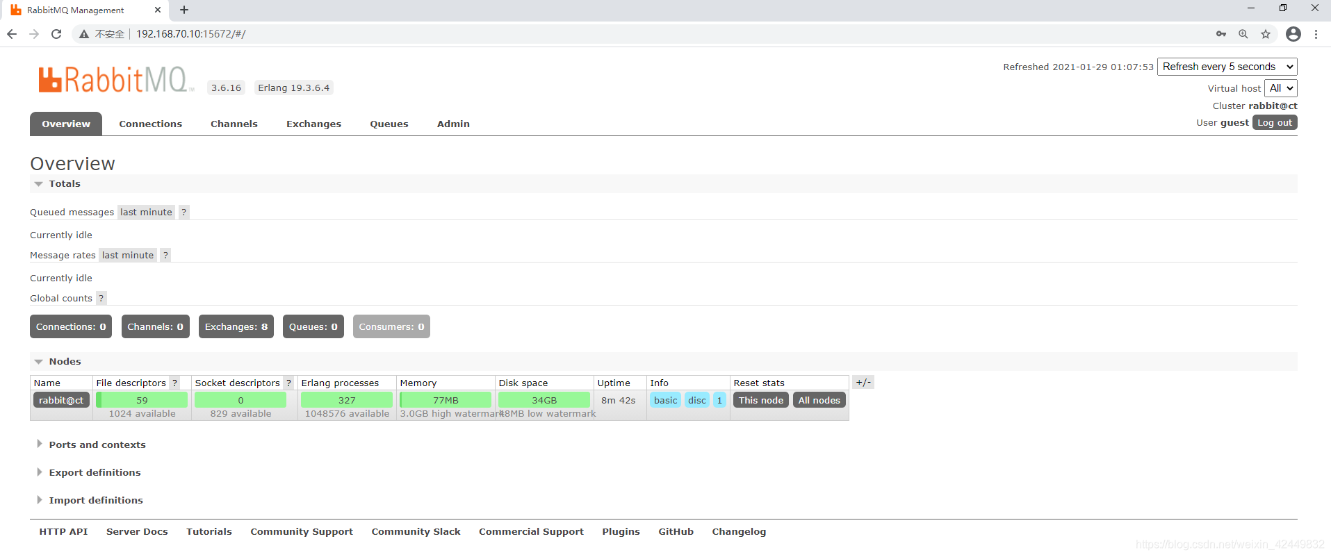
Task: Open the Refresh every 5 seconds dropdown
Action: click(x=1227, y=67)
